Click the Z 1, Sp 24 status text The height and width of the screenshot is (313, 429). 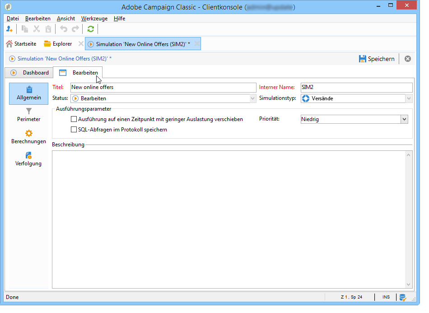(x=352, y=297)
